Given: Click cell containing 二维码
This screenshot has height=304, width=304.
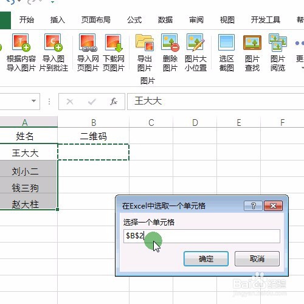Looking at the screenshot, I should click(94, 136).
